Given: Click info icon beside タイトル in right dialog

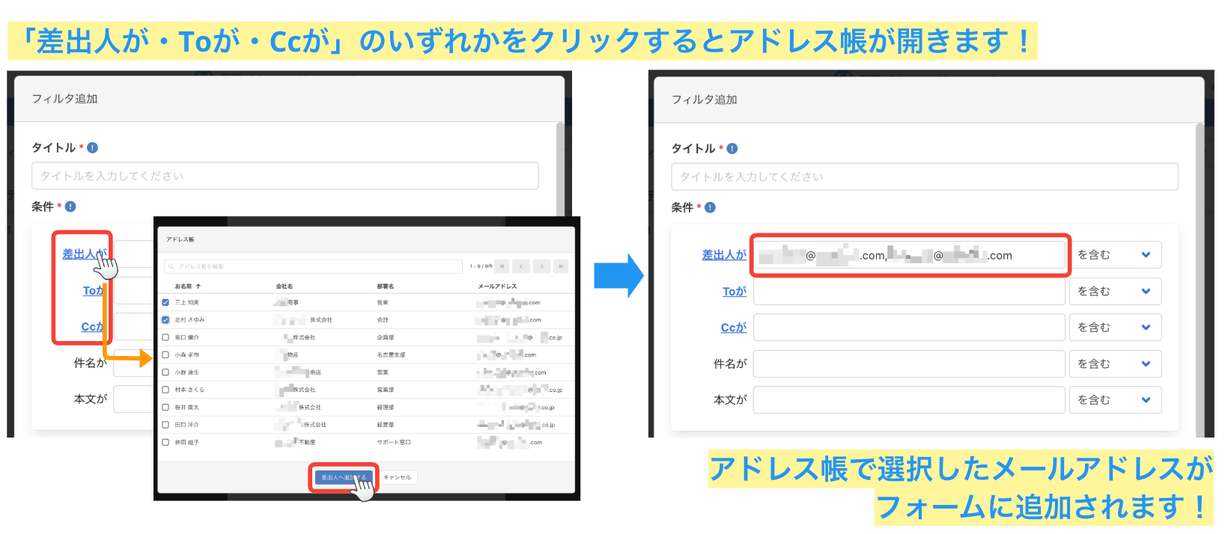Looking at the screenshot, I should tap(732, 149).
